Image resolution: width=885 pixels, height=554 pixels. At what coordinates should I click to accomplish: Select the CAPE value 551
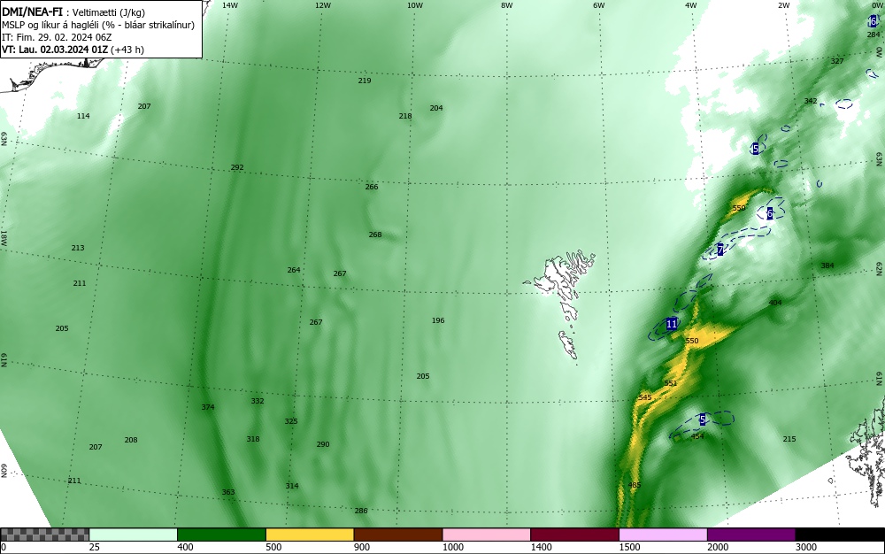671,383
